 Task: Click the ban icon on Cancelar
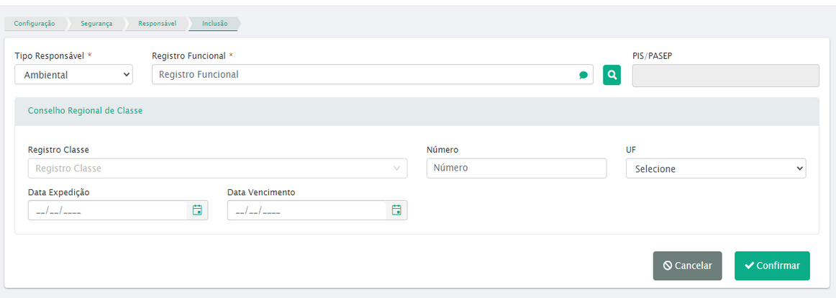pos(668,266)
